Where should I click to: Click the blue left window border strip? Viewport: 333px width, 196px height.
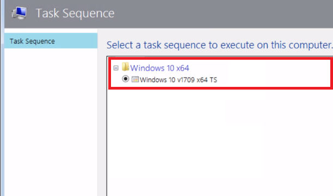[x=2, y=98]
